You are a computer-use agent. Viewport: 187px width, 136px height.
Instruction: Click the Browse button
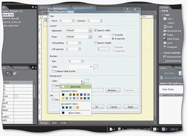click(x=113, y=90)
